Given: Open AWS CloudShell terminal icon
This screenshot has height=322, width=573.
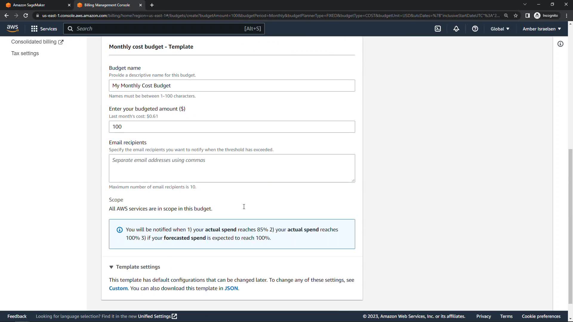Looking at the screenshot, I should [x=438, y=29].
